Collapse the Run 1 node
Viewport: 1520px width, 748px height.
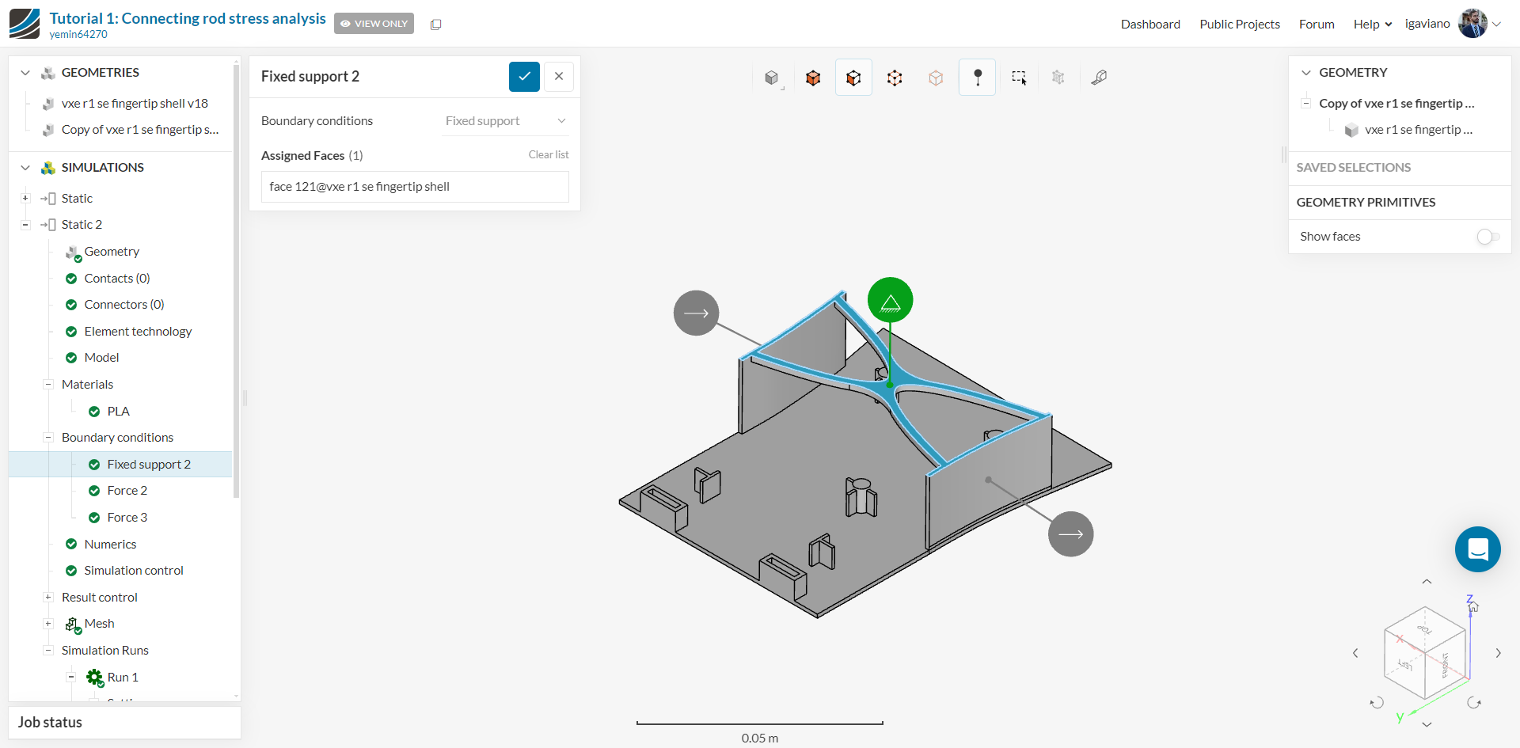(x=71, y=678)
